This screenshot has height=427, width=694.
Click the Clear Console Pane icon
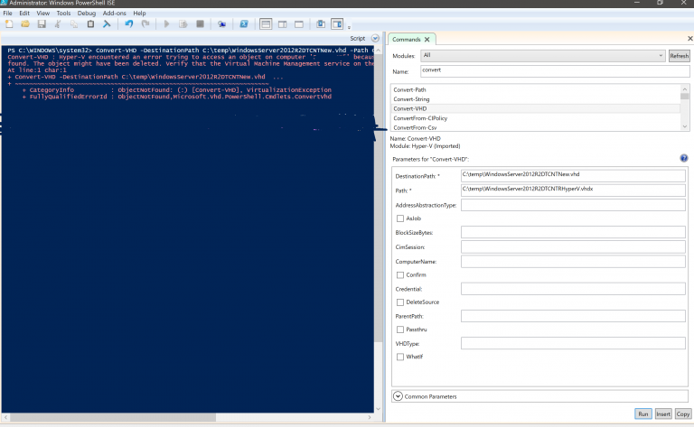pos(106,24)
